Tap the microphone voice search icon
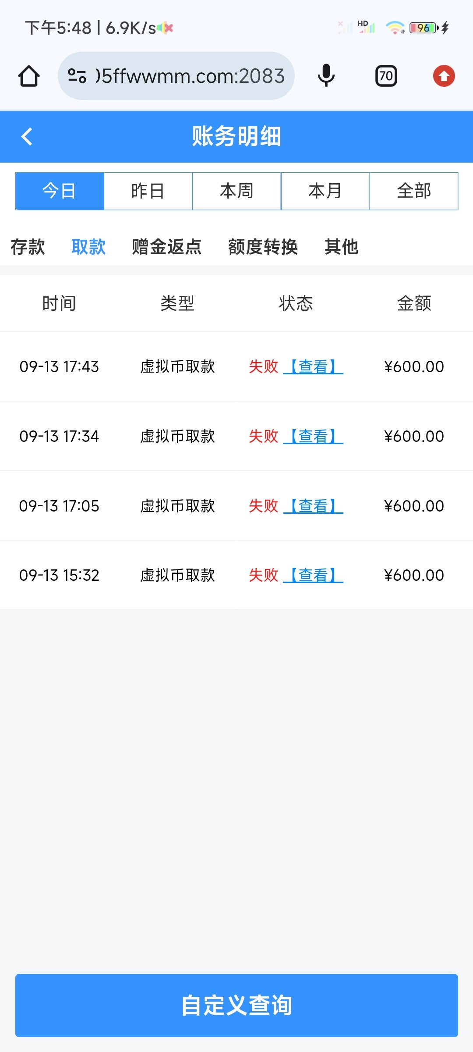This screenshot has height=1052, width=473. click(326, 76)
